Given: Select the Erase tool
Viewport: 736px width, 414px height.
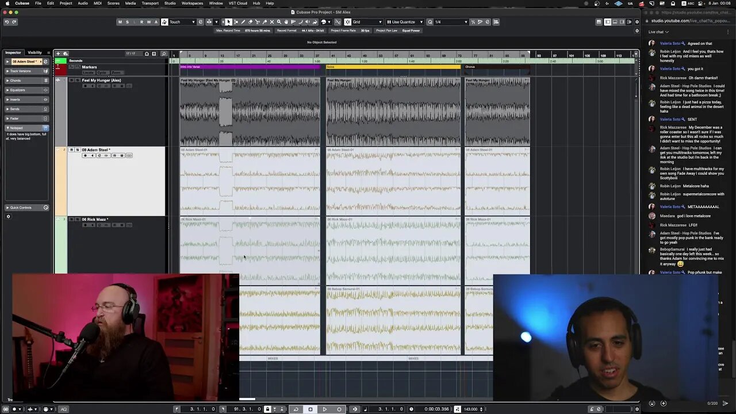Looking at the screenshot, I should coord(251,22).
